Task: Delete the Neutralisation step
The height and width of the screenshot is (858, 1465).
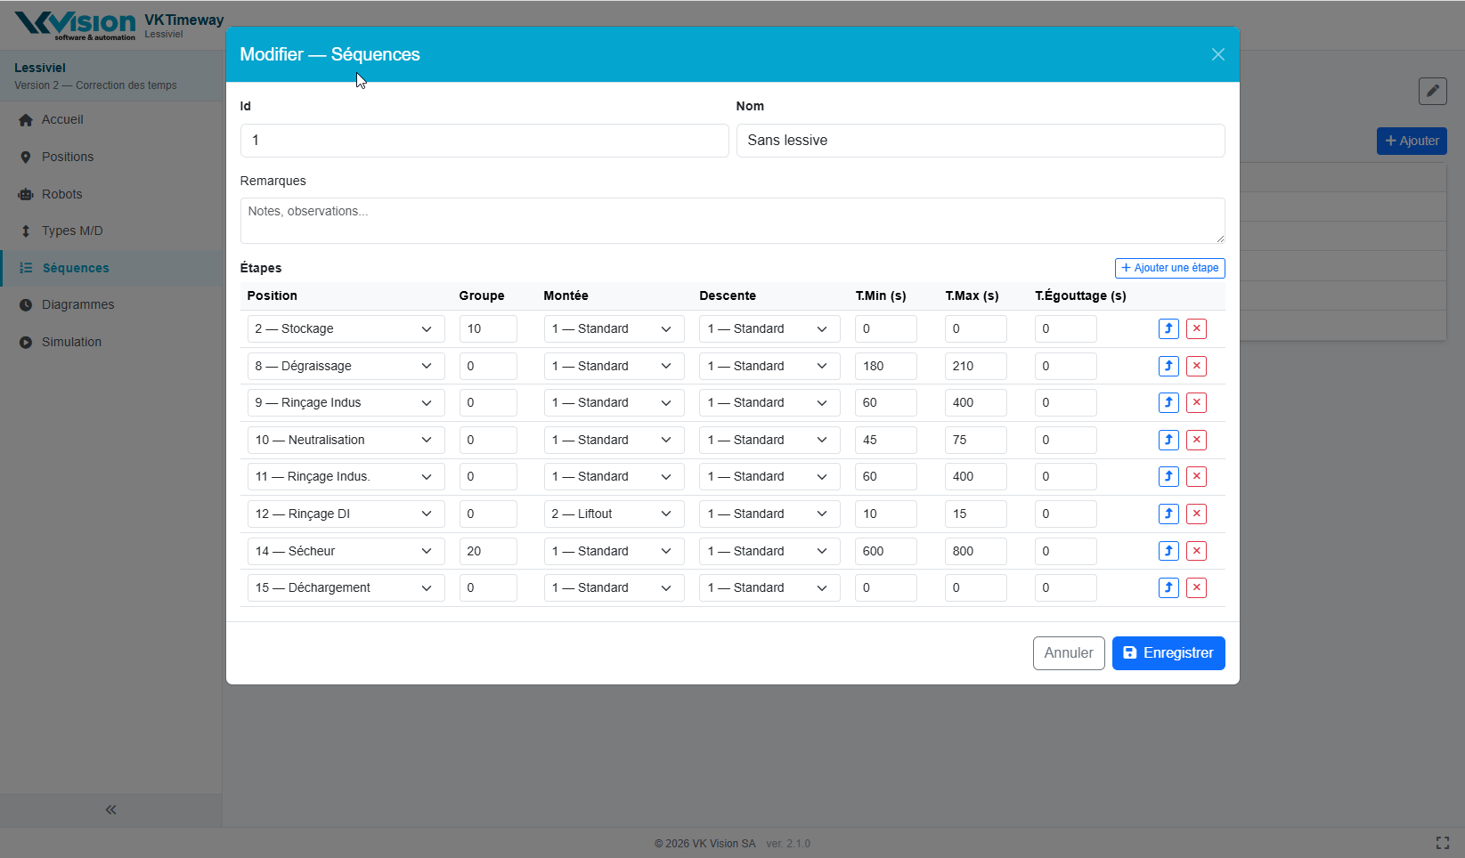Action: coord(1196,440)
